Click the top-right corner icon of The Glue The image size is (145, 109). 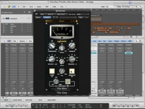click(77, 23)
